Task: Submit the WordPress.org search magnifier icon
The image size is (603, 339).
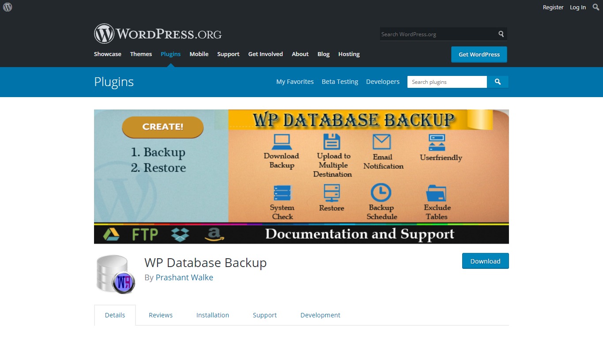Action: pyautogui.click(x=501, y=34)
